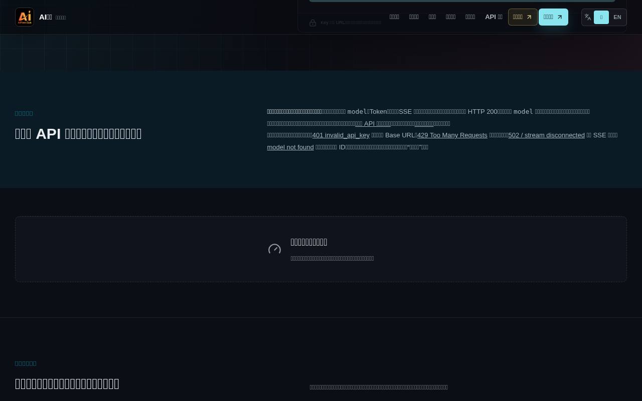The height and width of the screenshot is (401, 642).
Task: Follow the 502 / stream disconnected link
Action: tap(546, 135)
